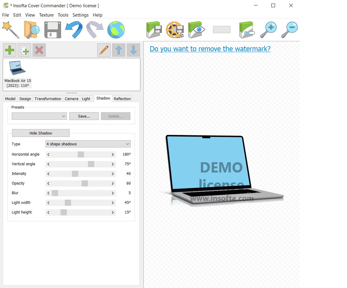
Task: Decrease Vertical angle with left arrow
Action: coord(48,164)
